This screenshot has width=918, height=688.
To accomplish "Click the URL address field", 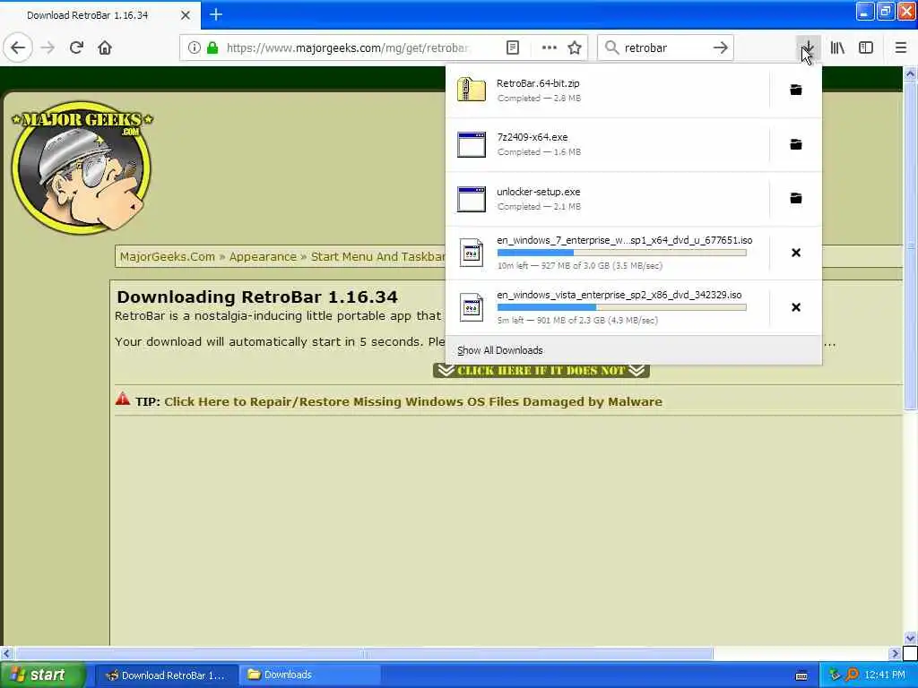I will [349, 47].
